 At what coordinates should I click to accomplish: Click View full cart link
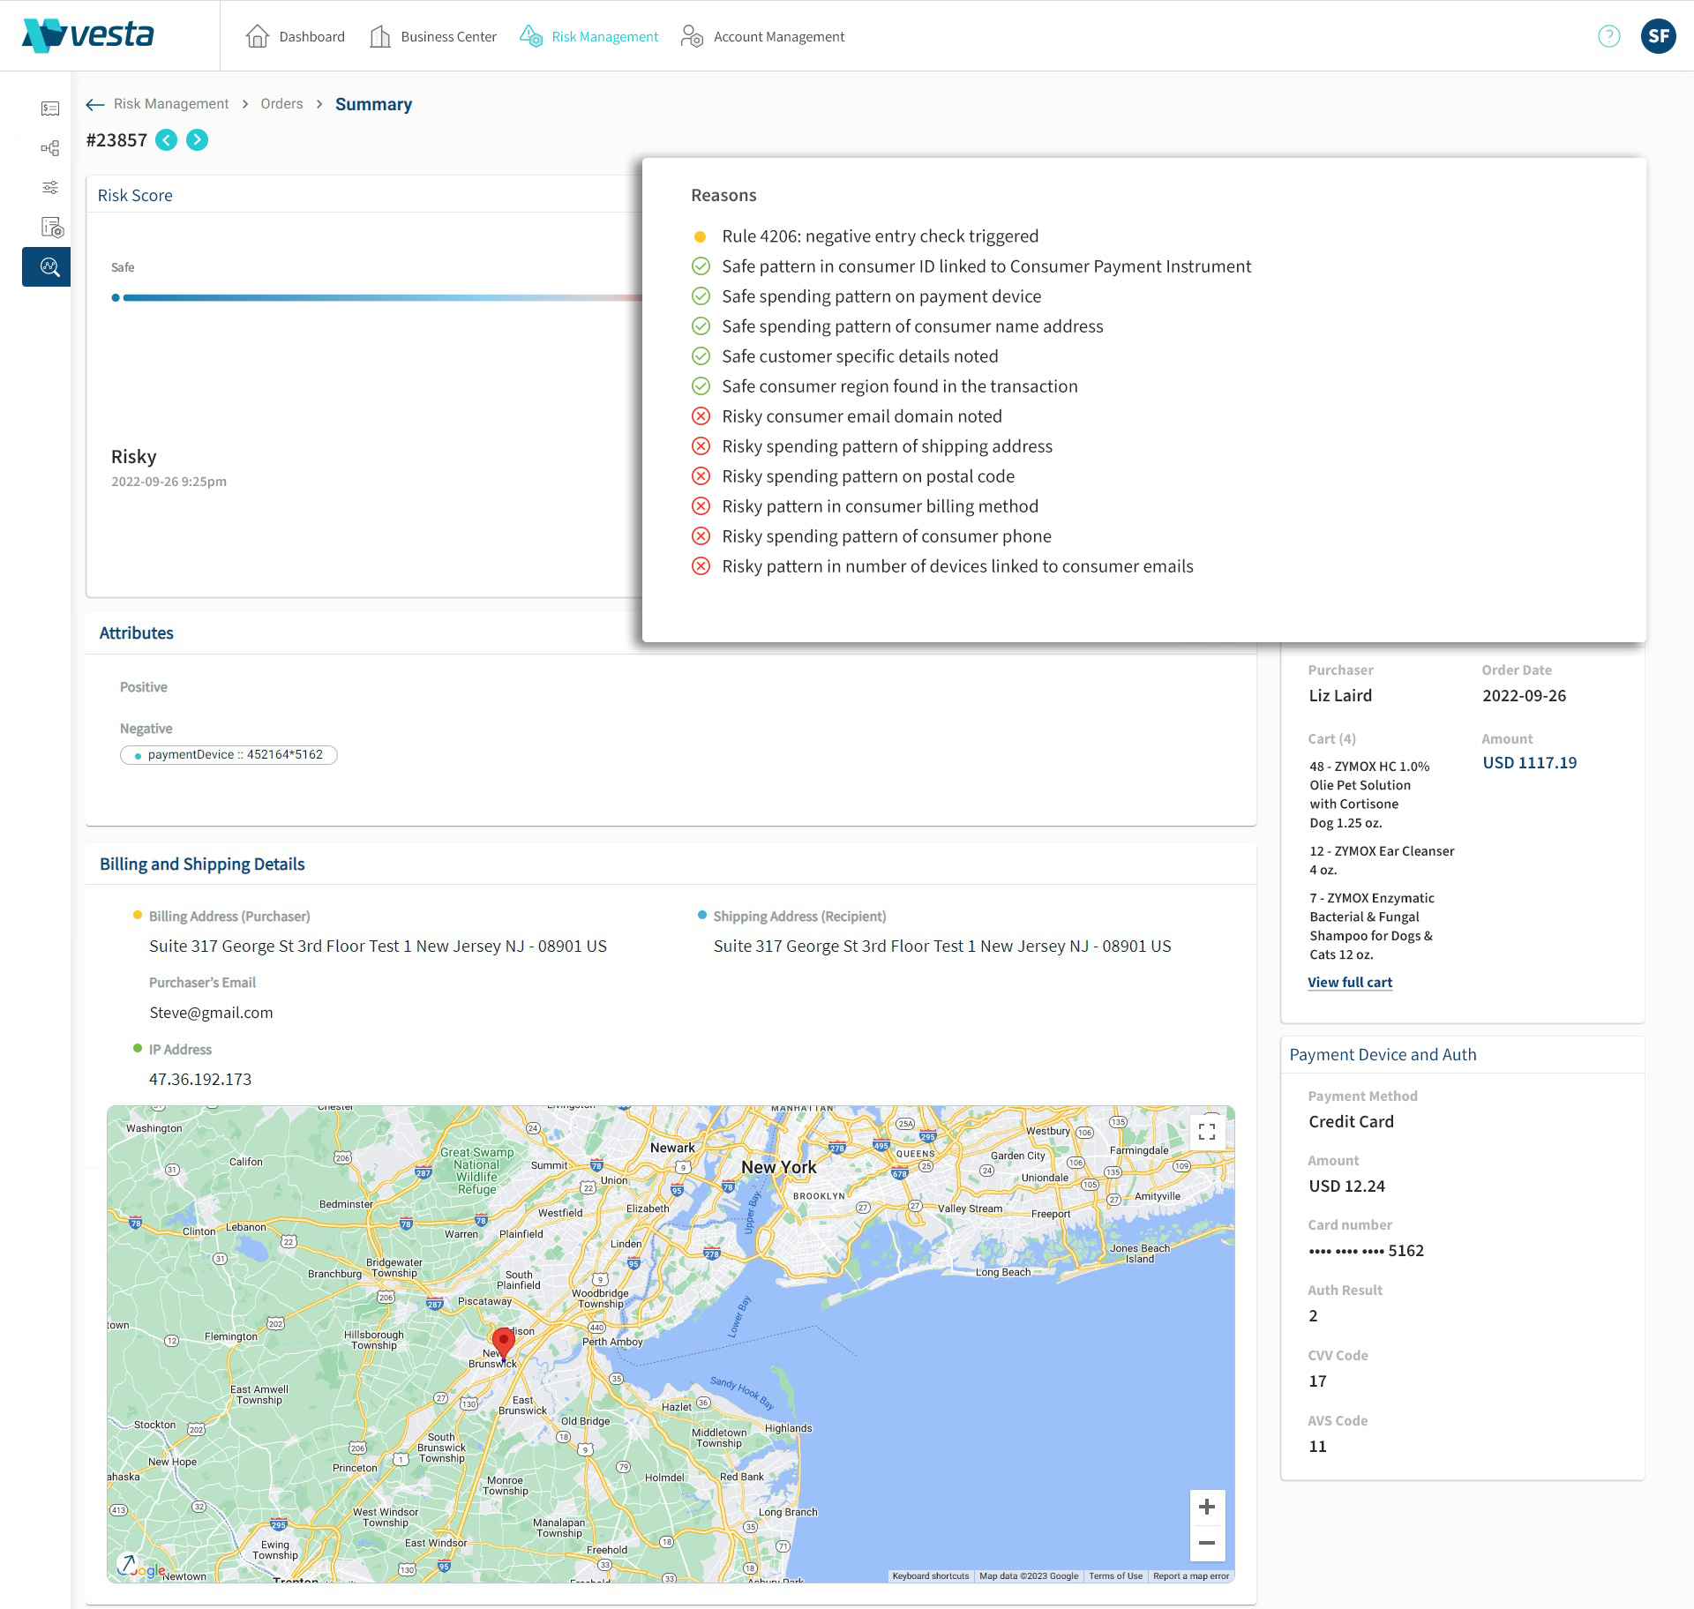pyautogui.click(x=1349, y=983)
